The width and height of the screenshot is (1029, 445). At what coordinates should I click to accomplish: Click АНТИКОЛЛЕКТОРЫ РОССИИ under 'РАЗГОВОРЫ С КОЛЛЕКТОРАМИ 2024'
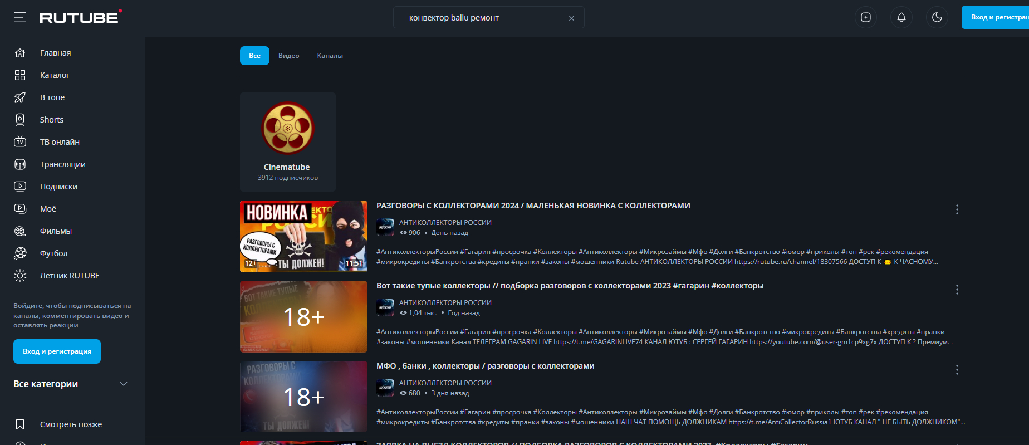coord(445,223)
